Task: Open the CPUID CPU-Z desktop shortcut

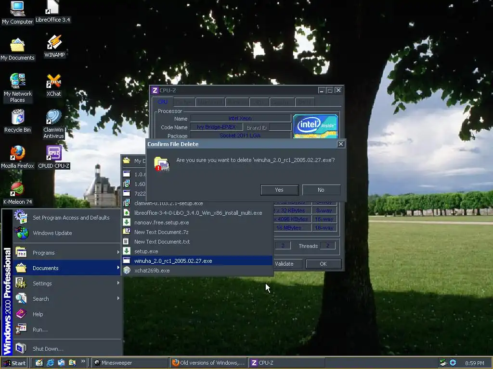Action: [54, 157]
